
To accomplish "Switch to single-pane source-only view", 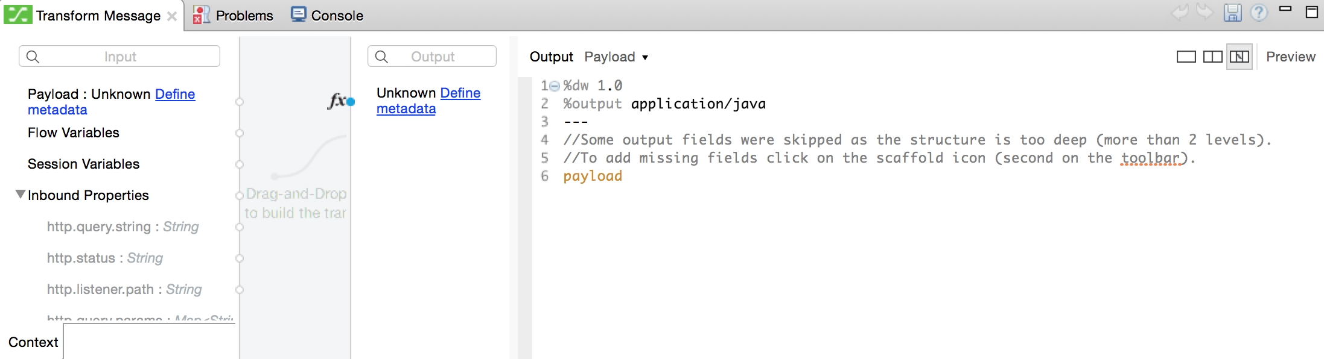I will tap(1186, 57).
